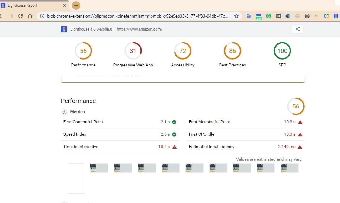Click the Metrics stopwatch icon
The width and height of the screenshot is (340, 203).
click(65, 112)
